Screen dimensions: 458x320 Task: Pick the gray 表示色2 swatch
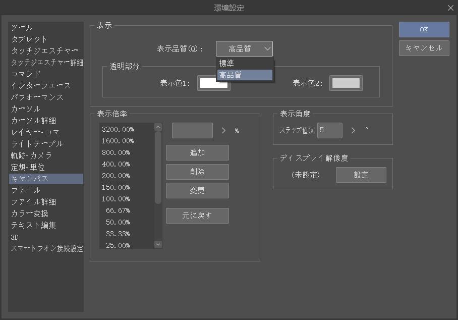[x=346, y=83]
